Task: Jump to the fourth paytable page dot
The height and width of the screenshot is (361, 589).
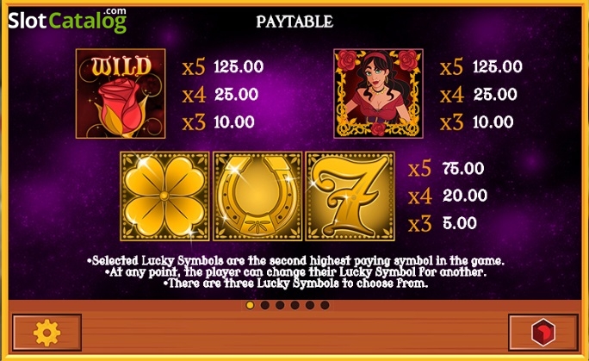Action: [294, 305]
